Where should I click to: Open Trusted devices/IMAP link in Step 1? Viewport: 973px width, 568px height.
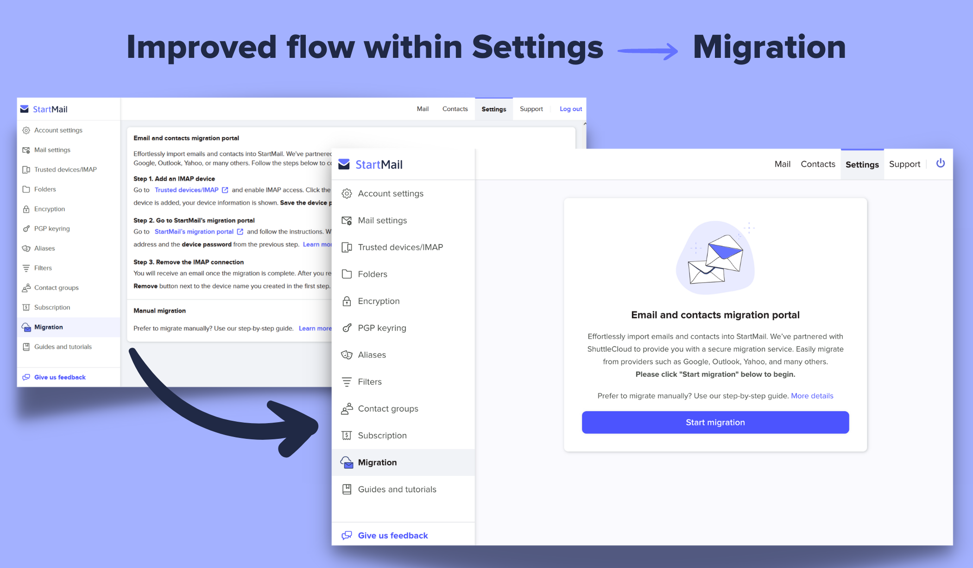coord(186,190)
